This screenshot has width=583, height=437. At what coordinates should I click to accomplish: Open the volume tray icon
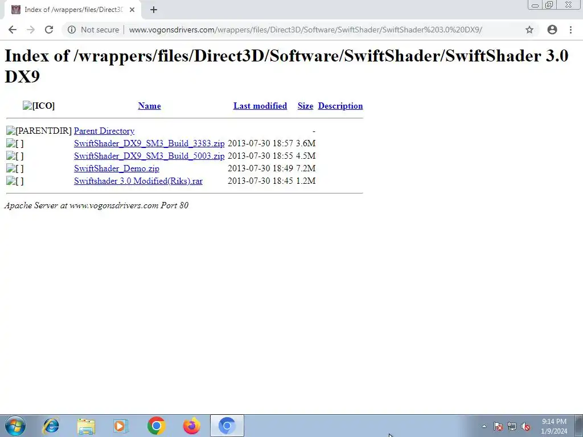(525, 426)
